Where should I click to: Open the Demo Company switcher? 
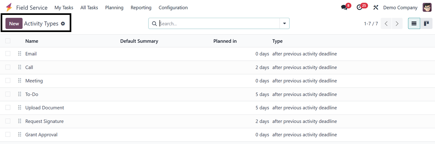point(400,7)
